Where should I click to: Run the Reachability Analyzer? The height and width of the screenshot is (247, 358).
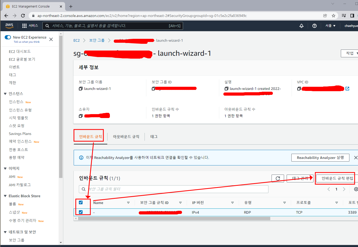point(320,157)
